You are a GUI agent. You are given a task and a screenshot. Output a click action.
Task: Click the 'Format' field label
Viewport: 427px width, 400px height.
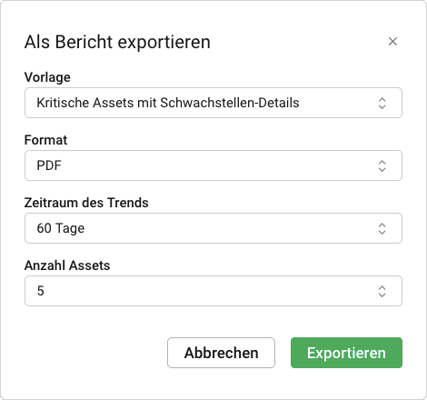pos(46,140)
